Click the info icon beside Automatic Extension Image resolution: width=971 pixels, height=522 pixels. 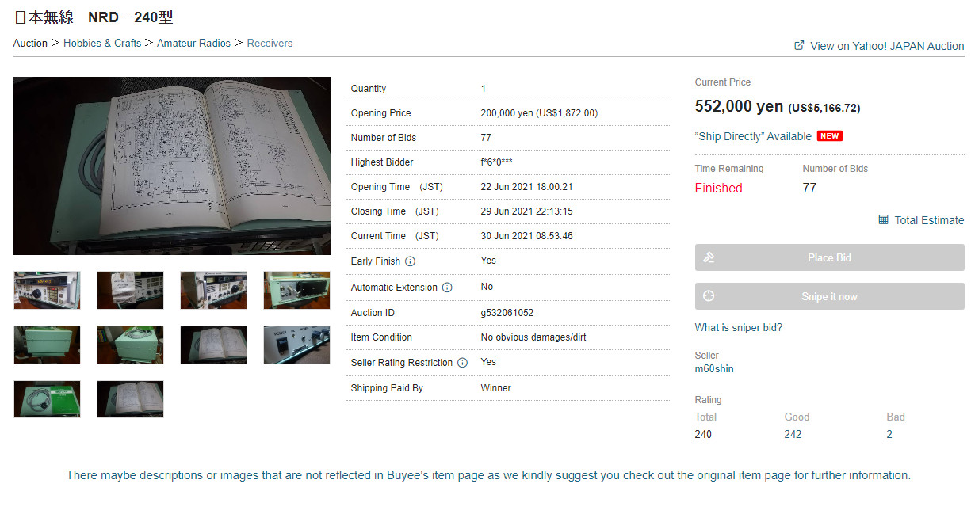pos(447,288)
